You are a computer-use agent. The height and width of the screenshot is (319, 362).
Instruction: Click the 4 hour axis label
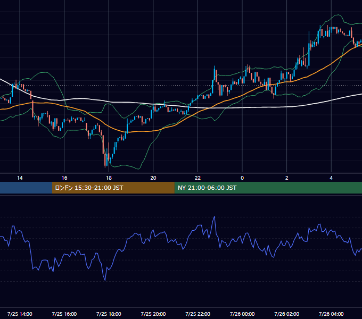click(x=331, y=178)
